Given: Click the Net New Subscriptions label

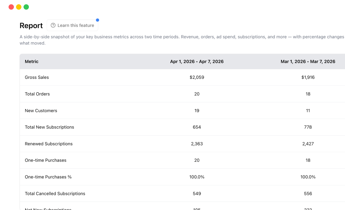Looking at the screenshot, I should [x=48, y=209].
